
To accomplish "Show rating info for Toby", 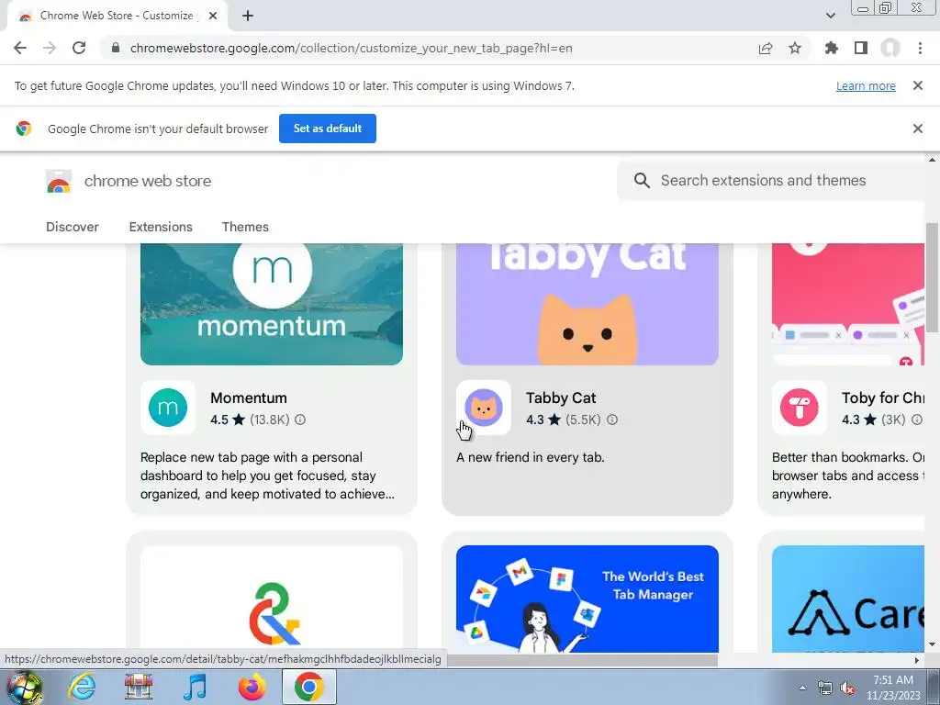I will (917, 420).
